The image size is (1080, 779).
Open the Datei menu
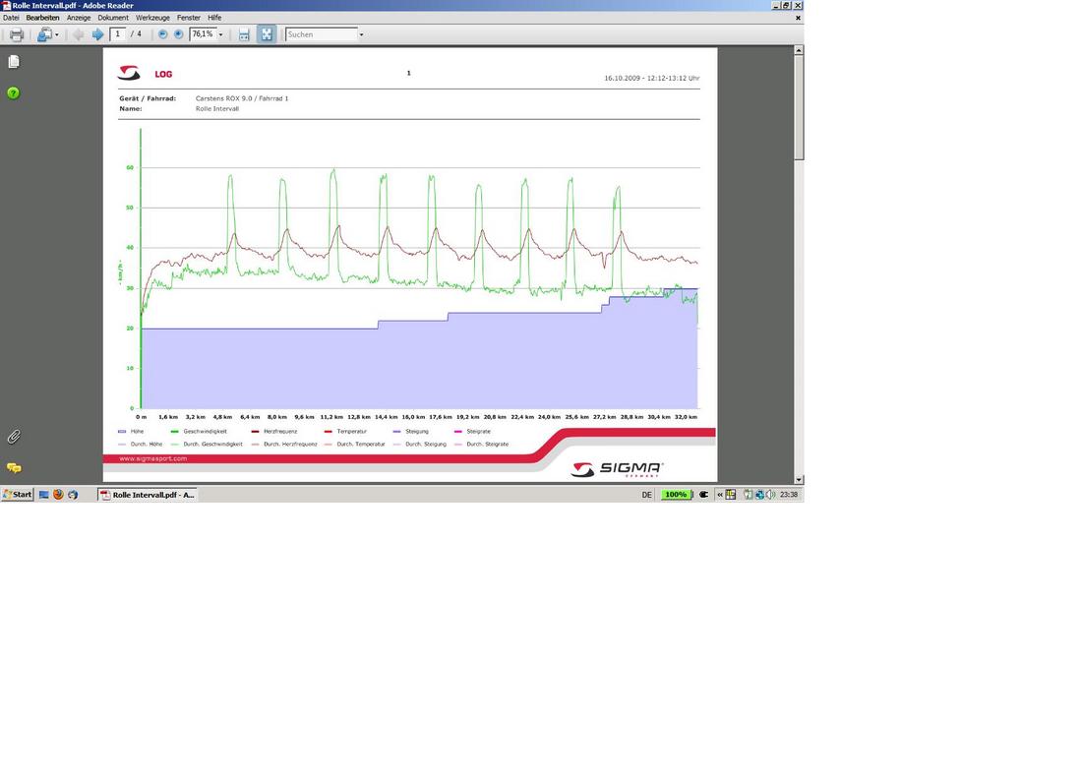tap(11, 18)
